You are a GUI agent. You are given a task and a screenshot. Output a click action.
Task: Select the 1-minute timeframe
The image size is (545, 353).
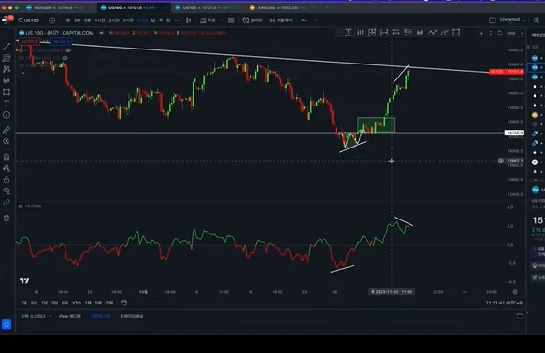click(66, 21)
